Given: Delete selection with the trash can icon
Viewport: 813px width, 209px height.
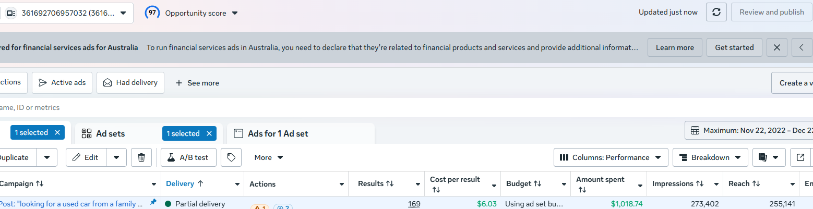Looking at the screenshot, I should [141, 157].
